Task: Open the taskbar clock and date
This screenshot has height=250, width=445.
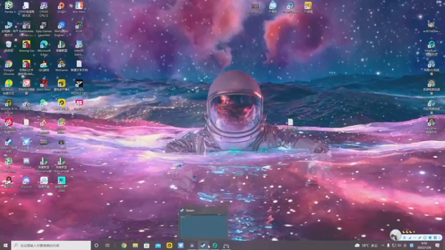Action: [x=424, y=246]
